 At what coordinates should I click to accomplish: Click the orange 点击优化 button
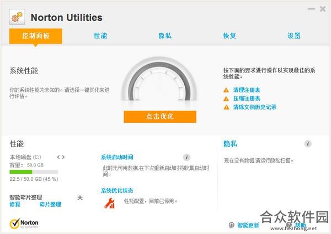click(x=160, y=117)
